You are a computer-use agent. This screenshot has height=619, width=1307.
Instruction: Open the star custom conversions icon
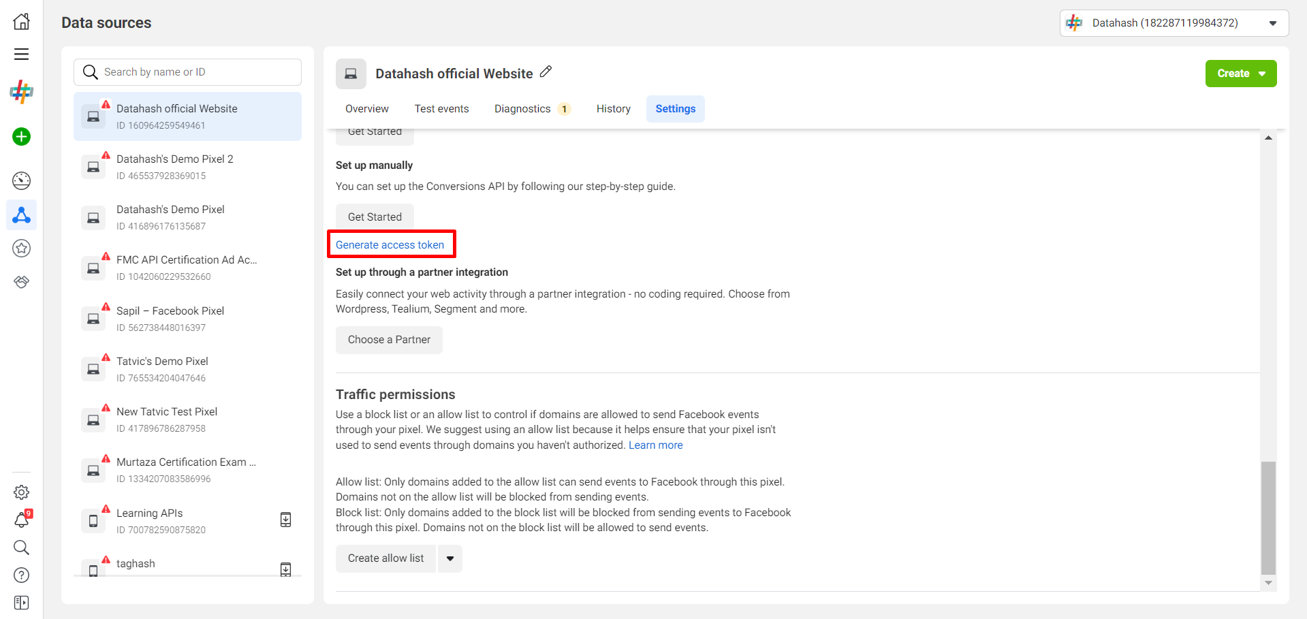tap(22, 249)
